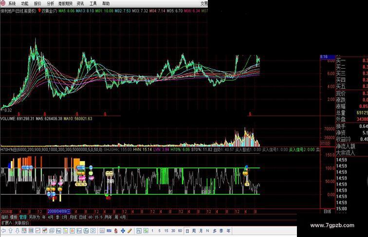Click the H70H%日 indicator label

click(8, 149)
